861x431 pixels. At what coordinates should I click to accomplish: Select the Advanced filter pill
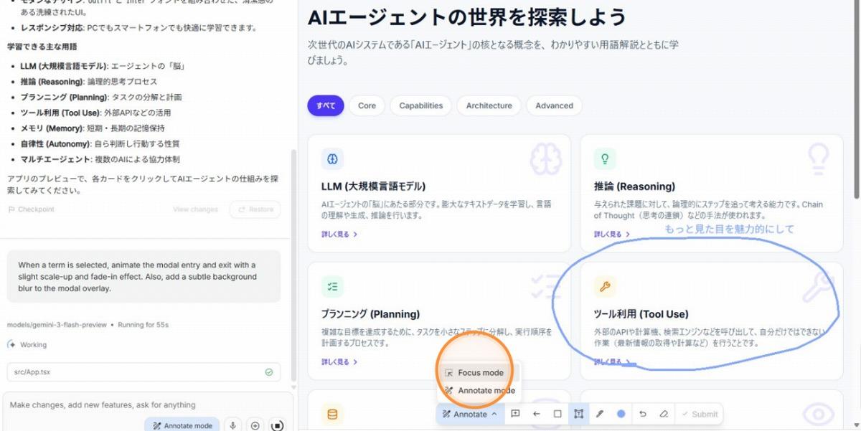pos(554,105)
